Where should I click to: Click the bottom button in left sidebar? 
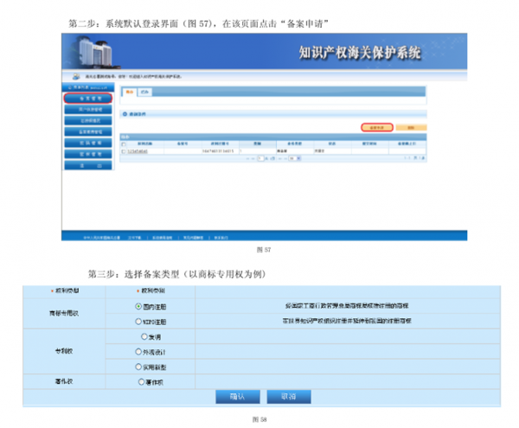tap(87, 164)
